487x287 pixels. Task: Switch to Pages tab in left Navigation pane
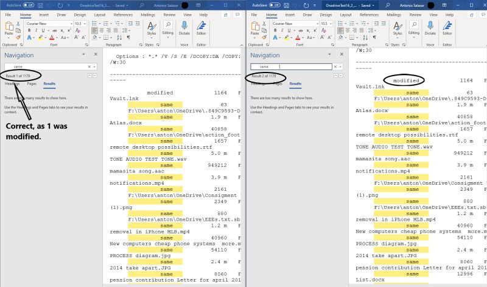[x=32, y=83]
